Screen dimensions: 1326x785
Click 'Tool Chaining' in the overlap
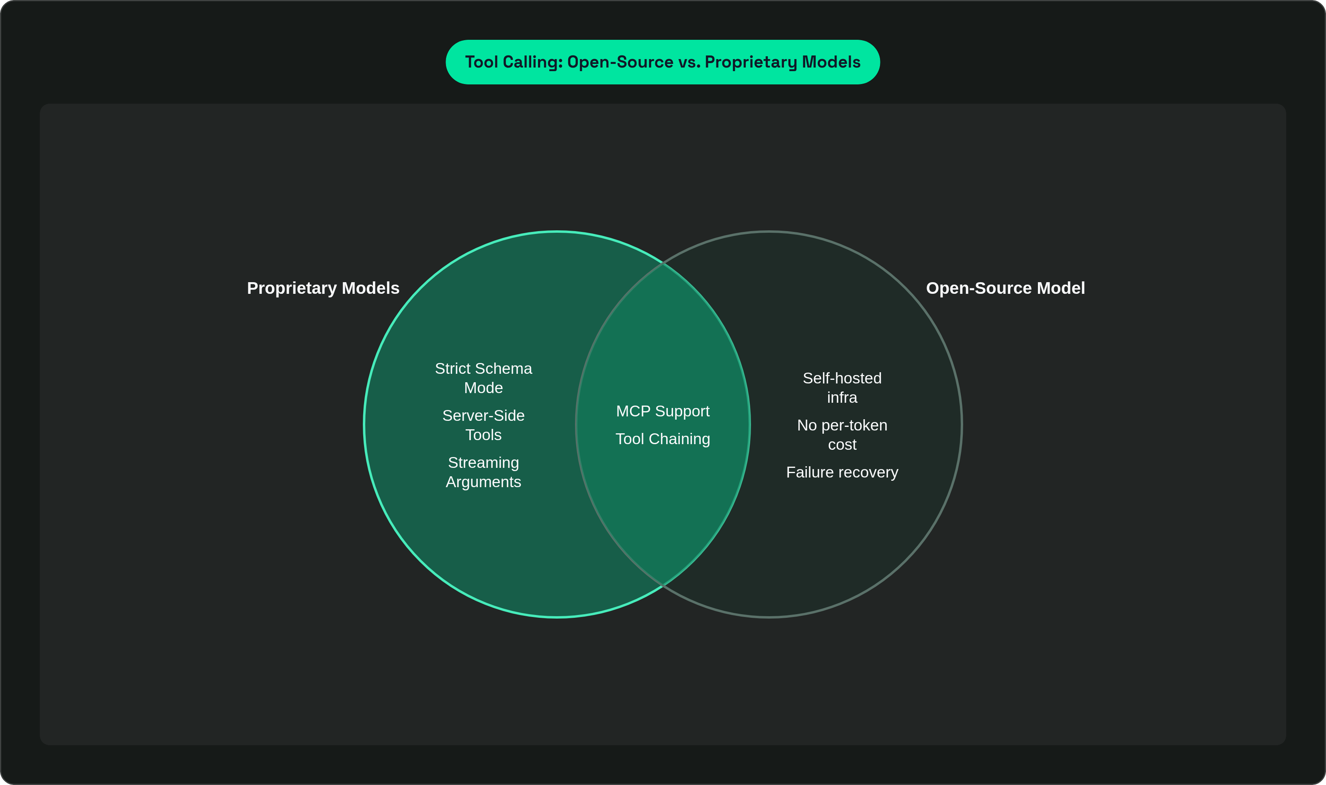tap(663, 439)
